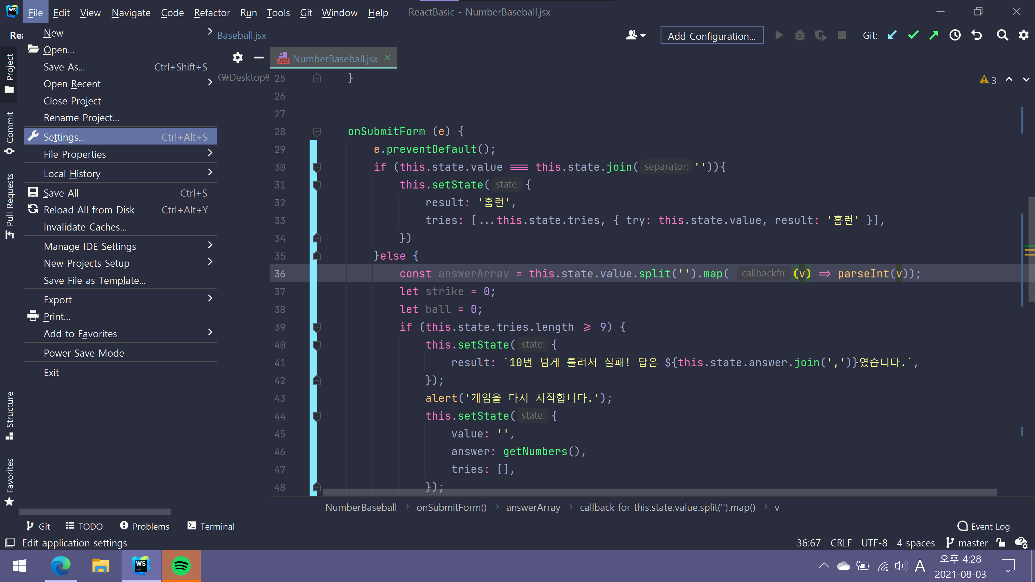
Task: Toggle read-only lock icon in status bar
Action: (x=1001, y=543)
